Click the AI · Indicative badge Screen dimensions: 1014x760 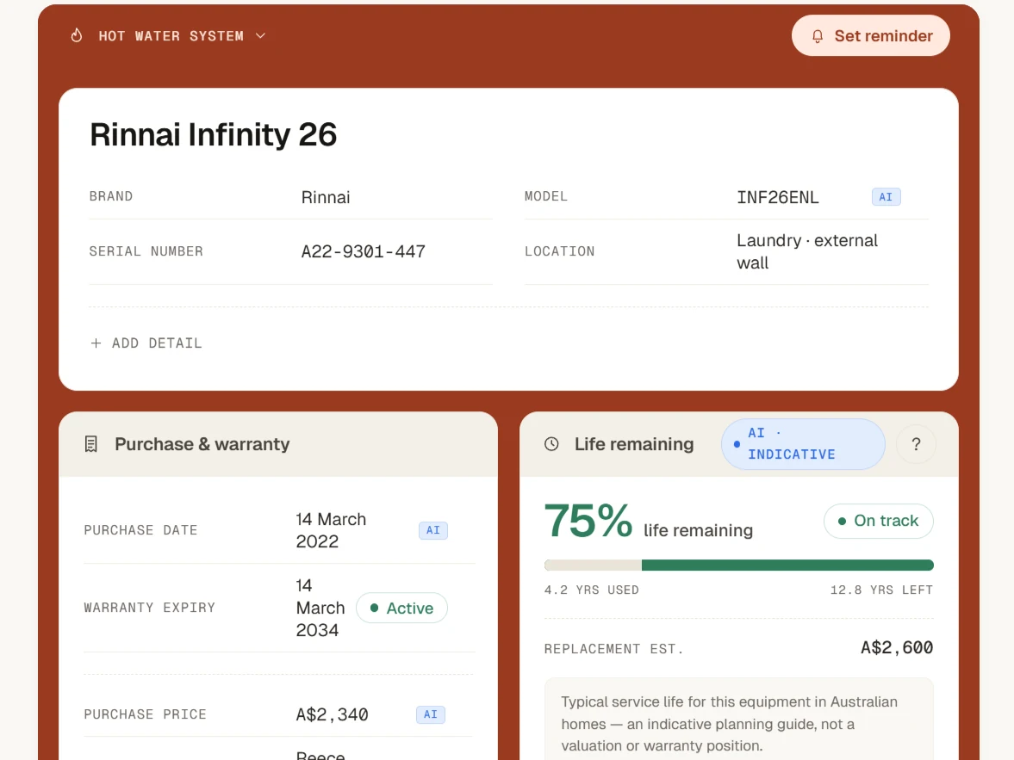803,444
